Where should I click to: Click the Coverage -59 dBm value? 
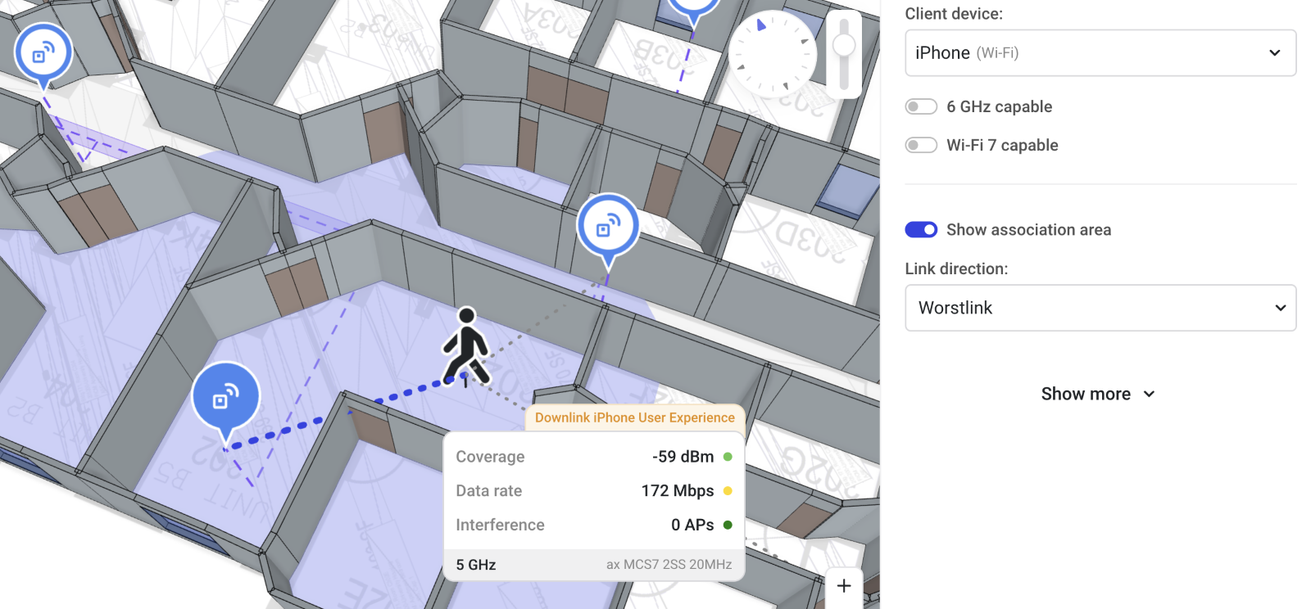[x=683, y=457]
